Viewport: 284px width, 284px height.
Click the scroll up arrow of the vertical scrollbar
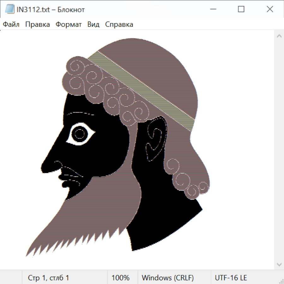click(279, 36)
